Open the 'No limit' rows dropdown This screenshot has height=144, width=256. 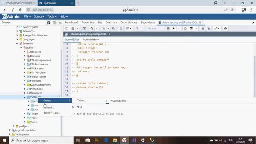click(x=155, y=28)
